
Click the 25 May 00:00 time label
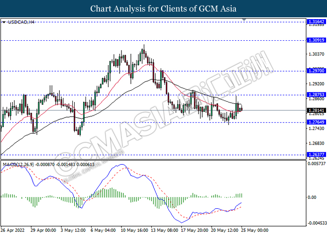click(x=255, y=230)
